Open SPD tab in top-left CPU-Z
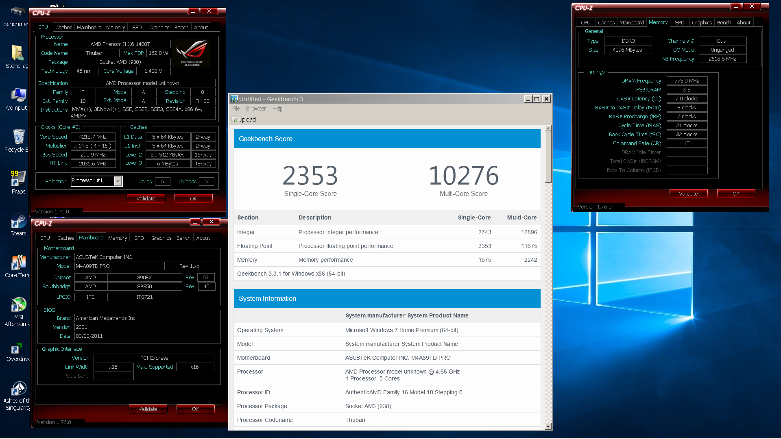 pos(137,27)
